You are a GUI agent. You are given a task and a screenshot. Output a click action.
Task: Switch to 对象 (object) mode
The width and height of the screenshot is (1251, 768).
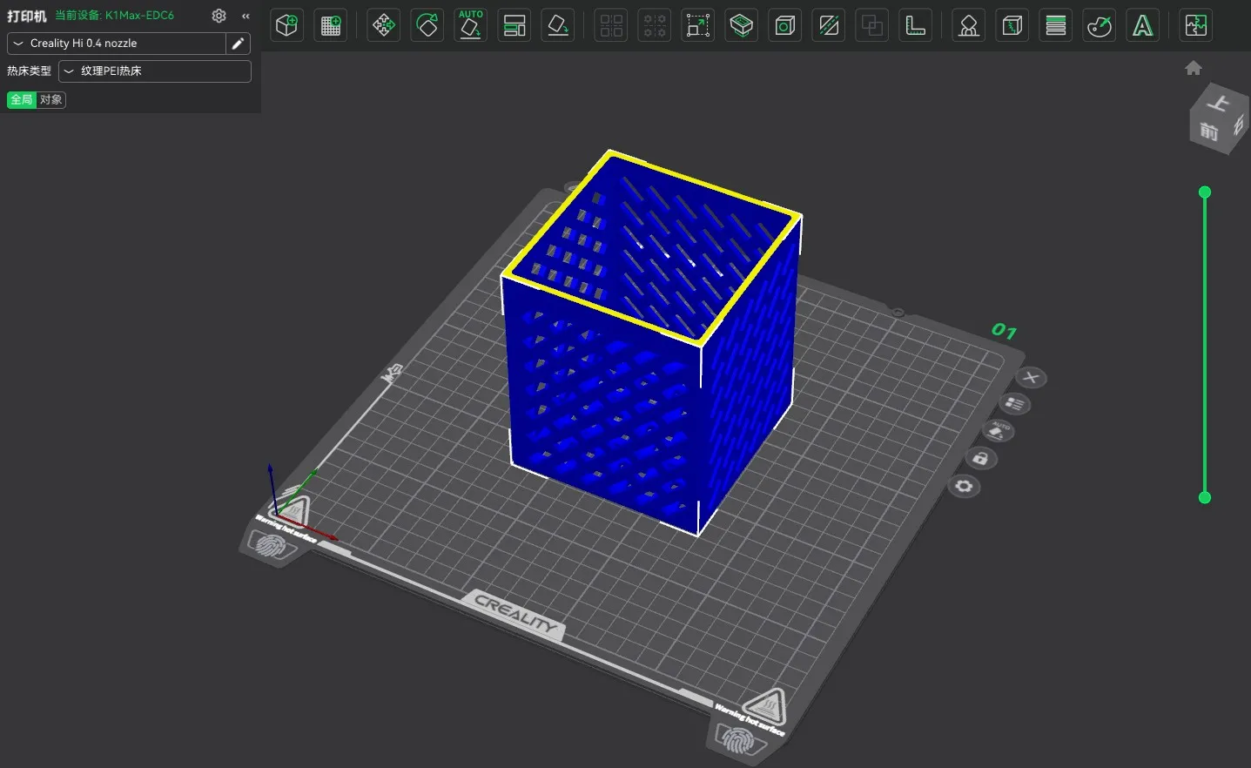[51, 99]
